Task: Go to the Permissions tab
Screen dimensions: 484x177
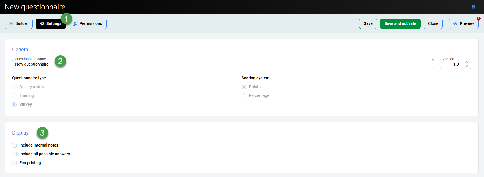Action: (88, 24)
